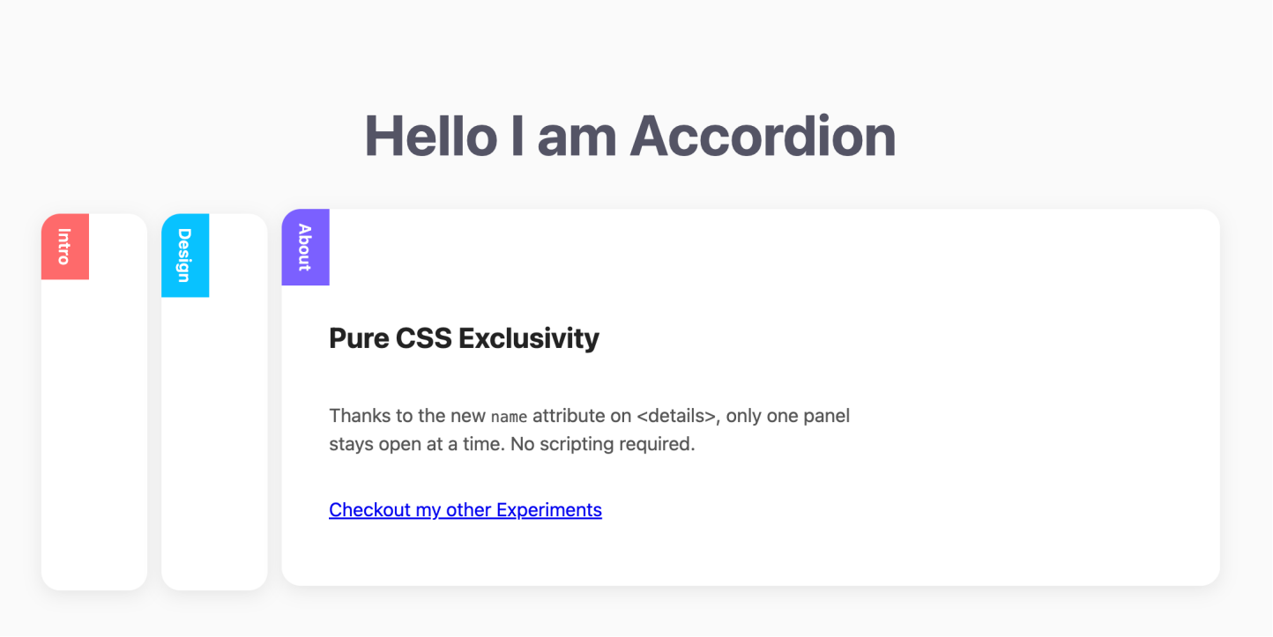Expand the blue Design accordion panel

click(x=185, y=256)
